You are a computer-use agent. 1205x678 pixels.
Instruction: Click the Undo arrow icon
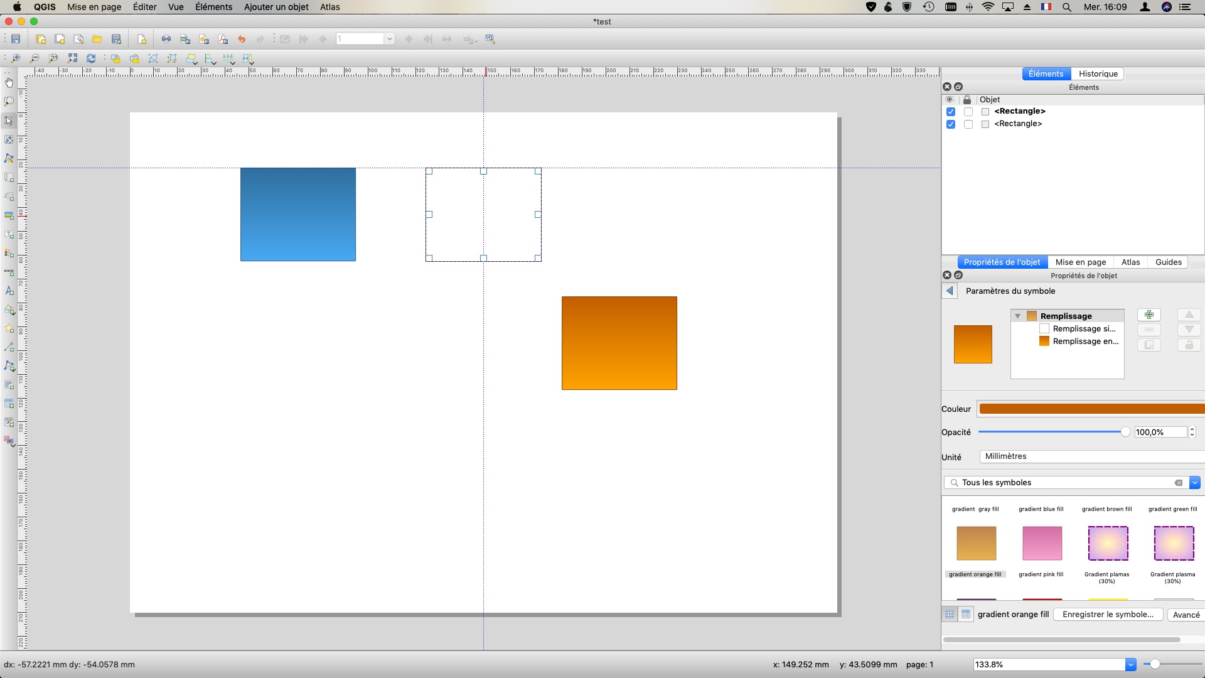[242, 39]
